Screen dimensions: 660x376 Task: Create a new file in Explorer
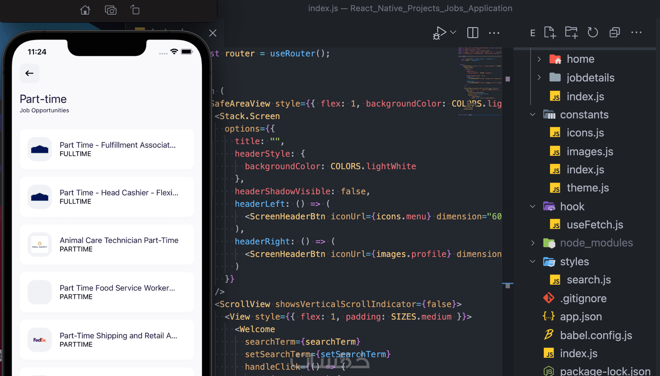click(550, 33)
